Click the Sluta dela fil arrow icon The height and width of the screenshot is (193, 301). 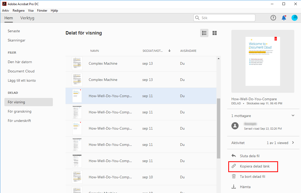(234, 156)
